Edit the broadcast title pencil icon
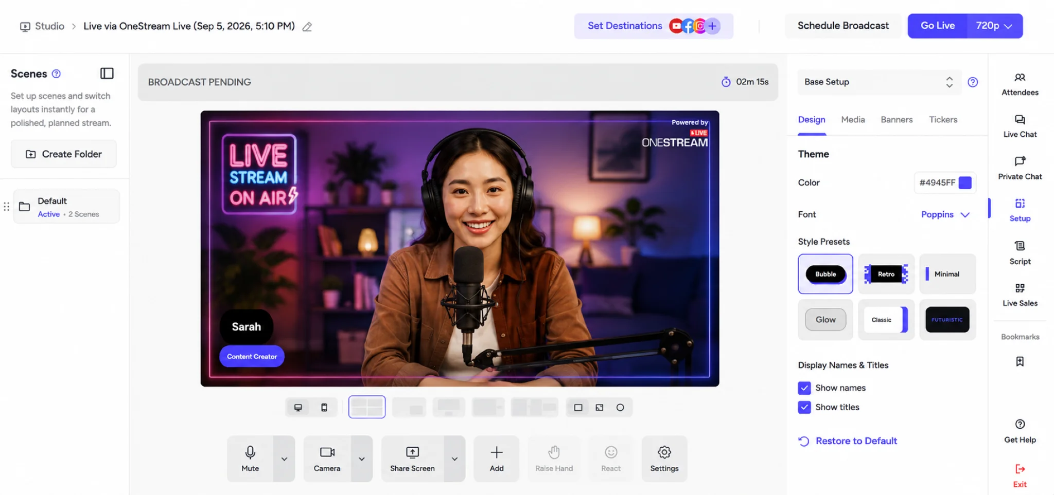1054x495 pixels. [307, 27]
